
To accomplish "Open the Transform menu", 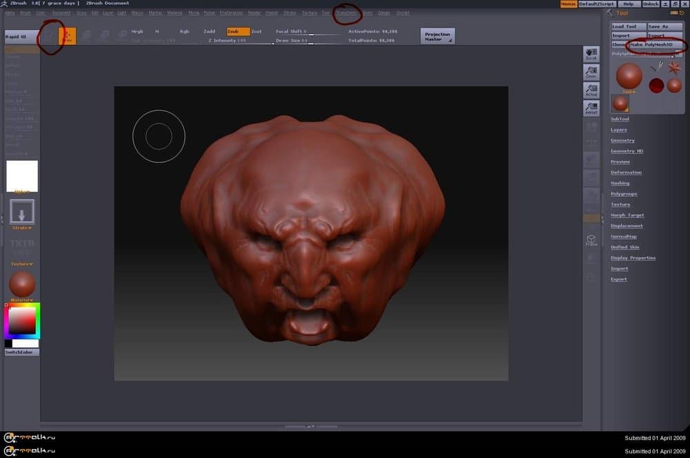I will click(x=346, y=12).
